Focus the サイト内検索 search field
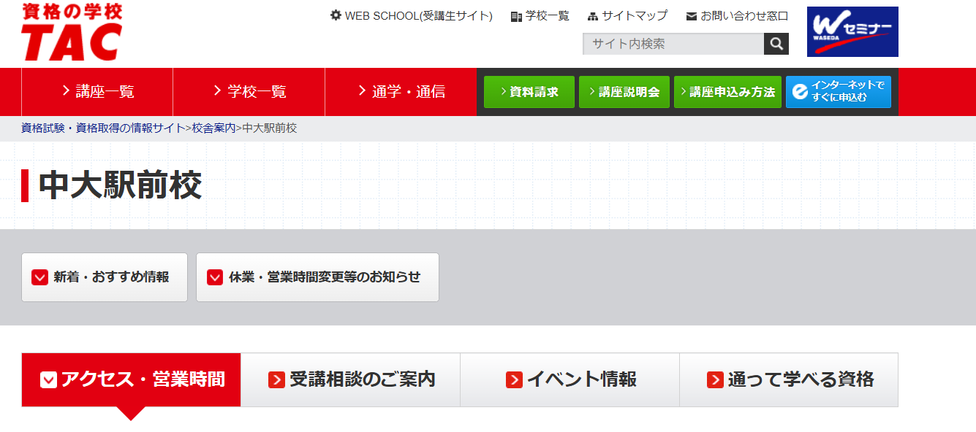This screenshot has height=432, width=976. click(x=673, y=44)
